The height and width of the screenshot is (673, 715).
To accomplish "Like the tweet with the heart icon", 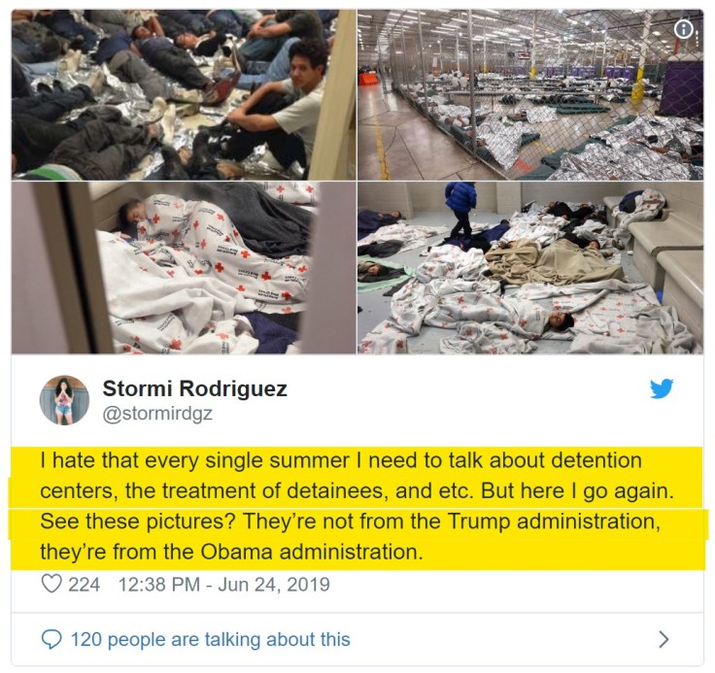I will (51, 584).
